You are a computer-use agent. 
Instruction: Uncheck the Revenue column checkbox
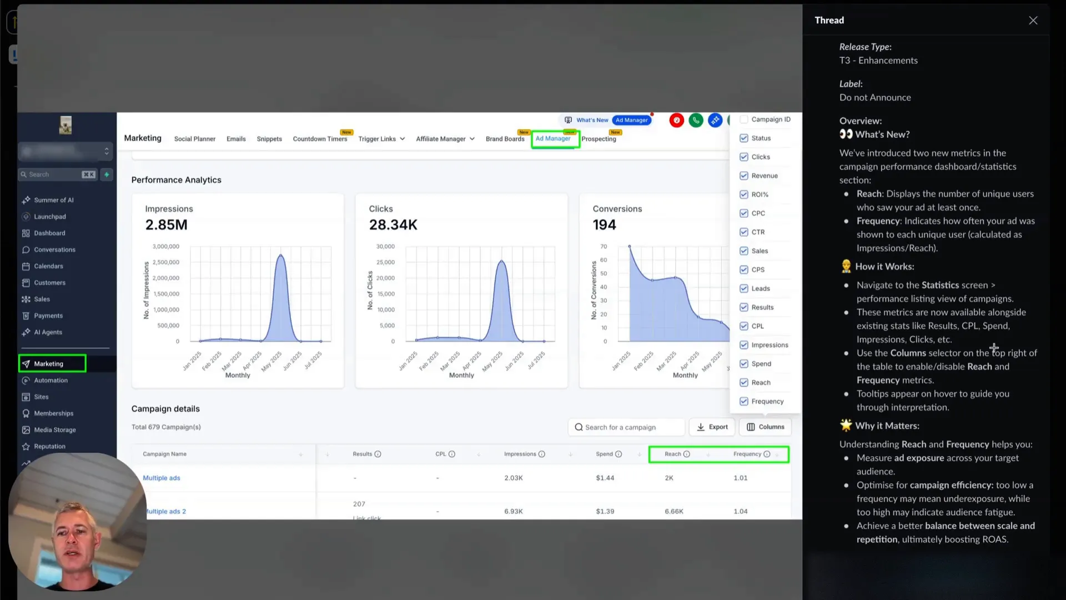[x=743, y=176]
